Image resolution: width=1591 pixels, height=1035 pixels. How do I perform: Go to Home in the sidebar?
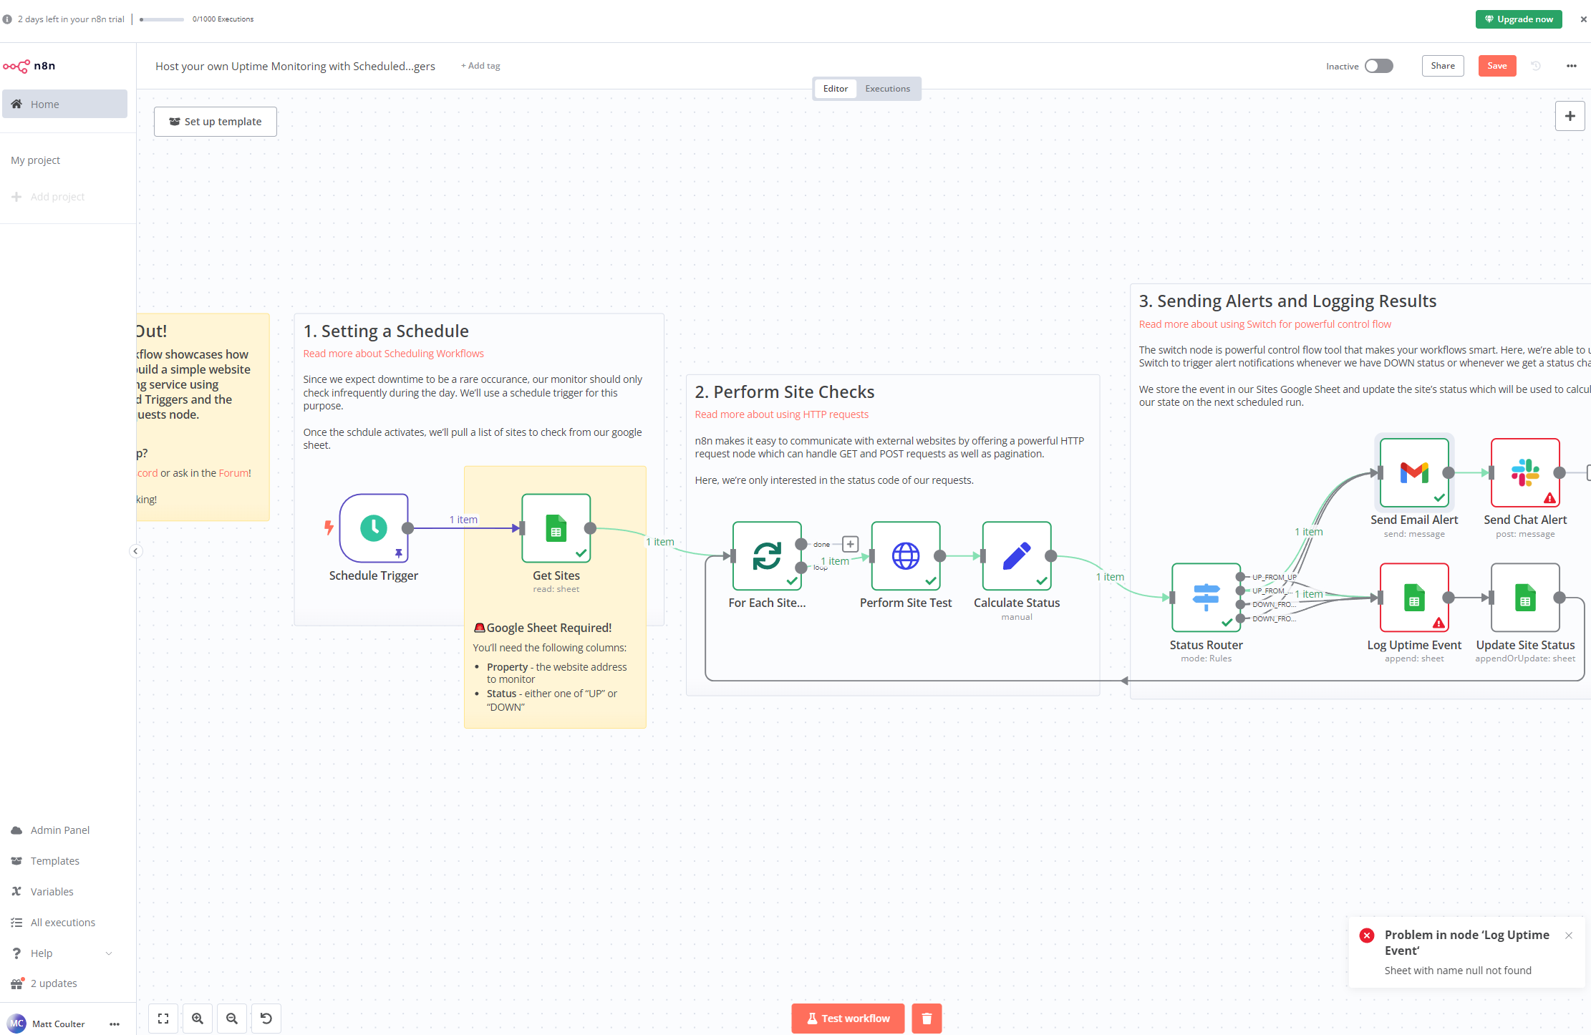[x=64, y=104]
